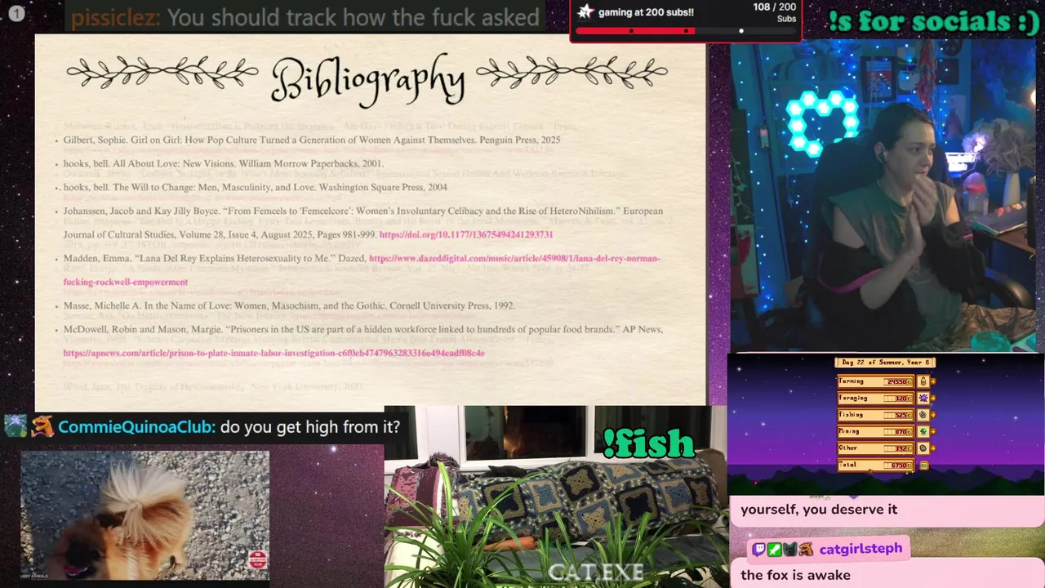The width and height of the screenshot is (1045, 588).
Task: Click the red subscribe badge on dog video
Action: pyautogui.click(x=258, y=560)
